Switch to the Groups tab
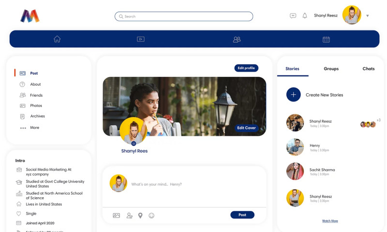The width and height of the screenshot is (387, 232). [x=331, y=69]
